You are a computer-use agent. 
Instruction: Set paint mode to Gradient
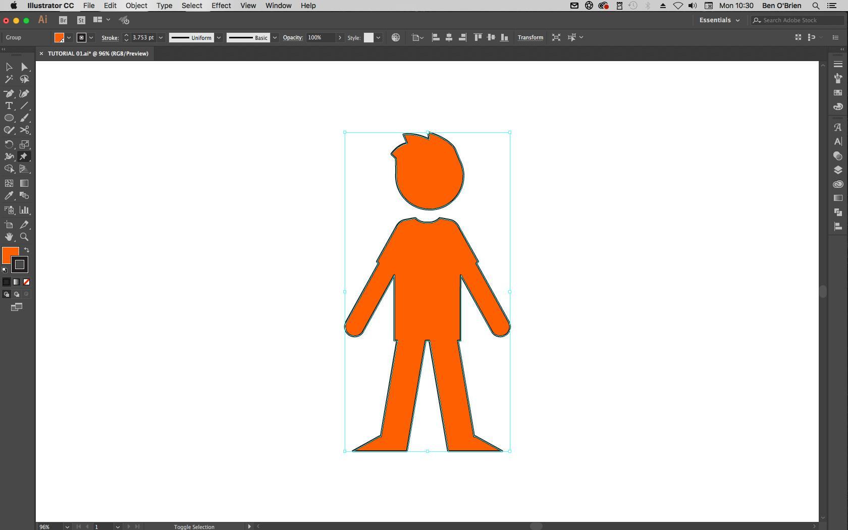[x=17, y=282]
